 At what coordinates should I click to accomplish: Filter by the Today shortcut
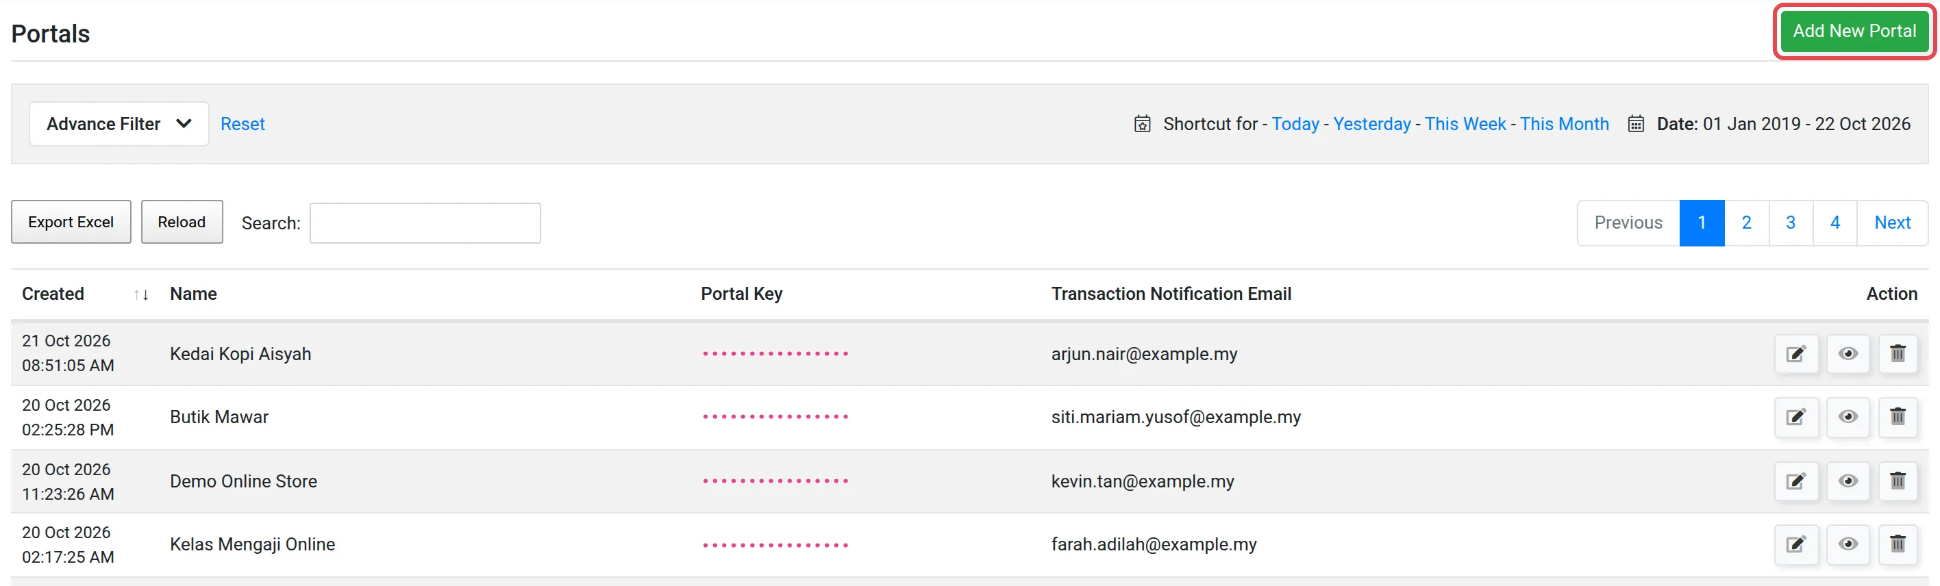1295,123
